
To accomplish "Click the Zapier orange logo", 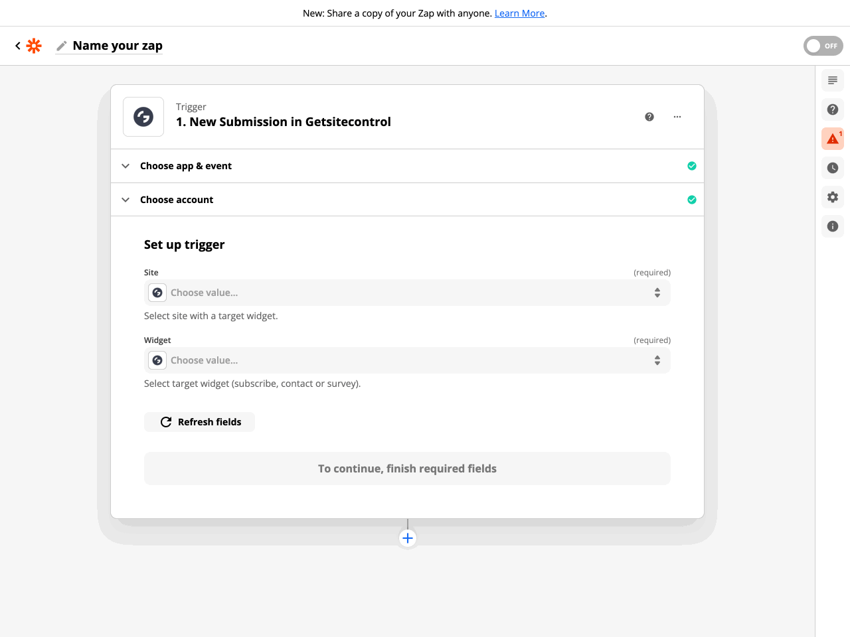I will pyautogui.click(x=34, y=46).
